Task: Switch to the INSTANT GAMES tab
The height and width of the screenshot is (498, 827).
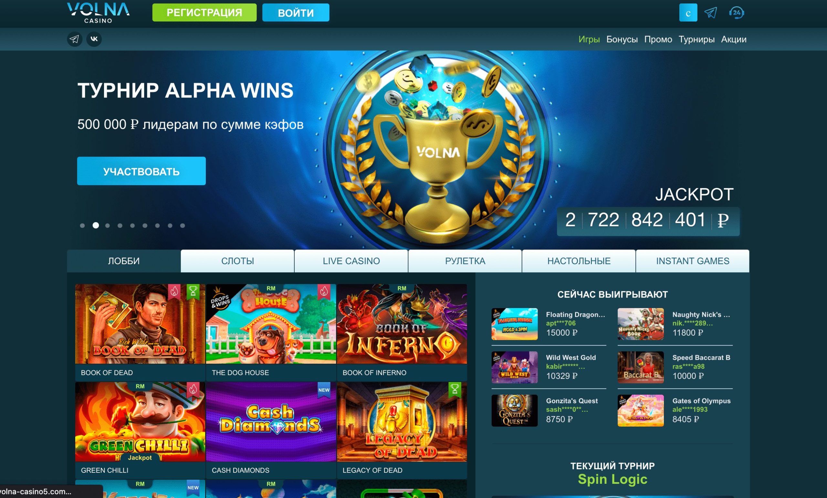Action: (x=693, y=261)
